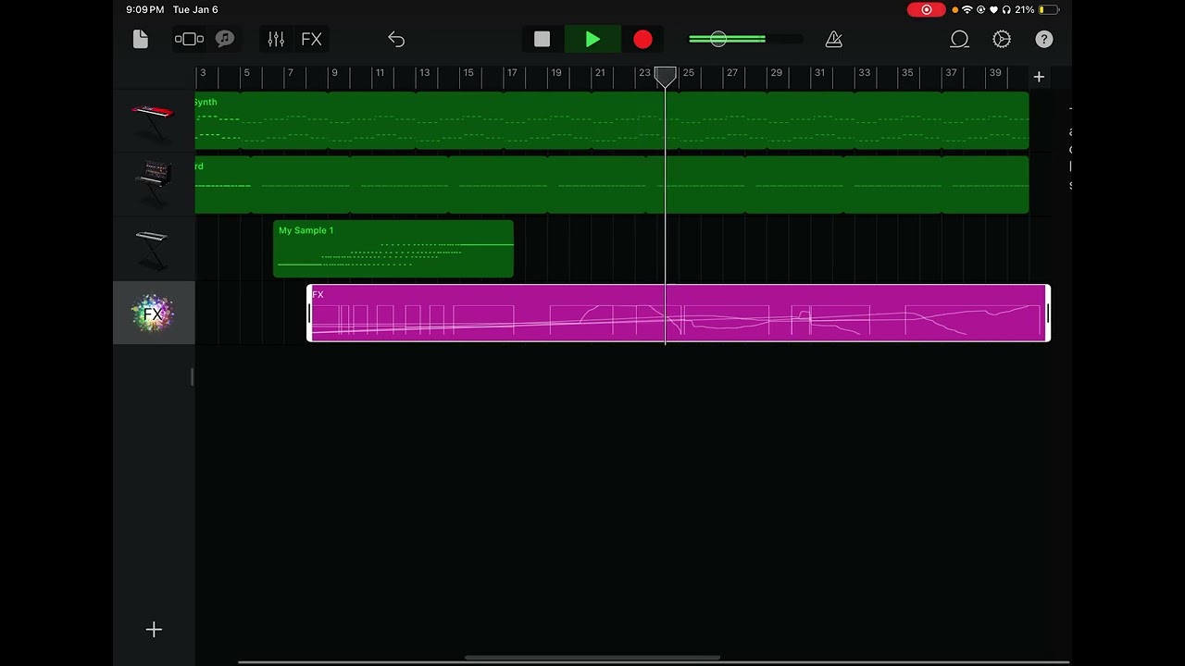
Task: Tap the track header resize handle
Action: click(193, 376)
